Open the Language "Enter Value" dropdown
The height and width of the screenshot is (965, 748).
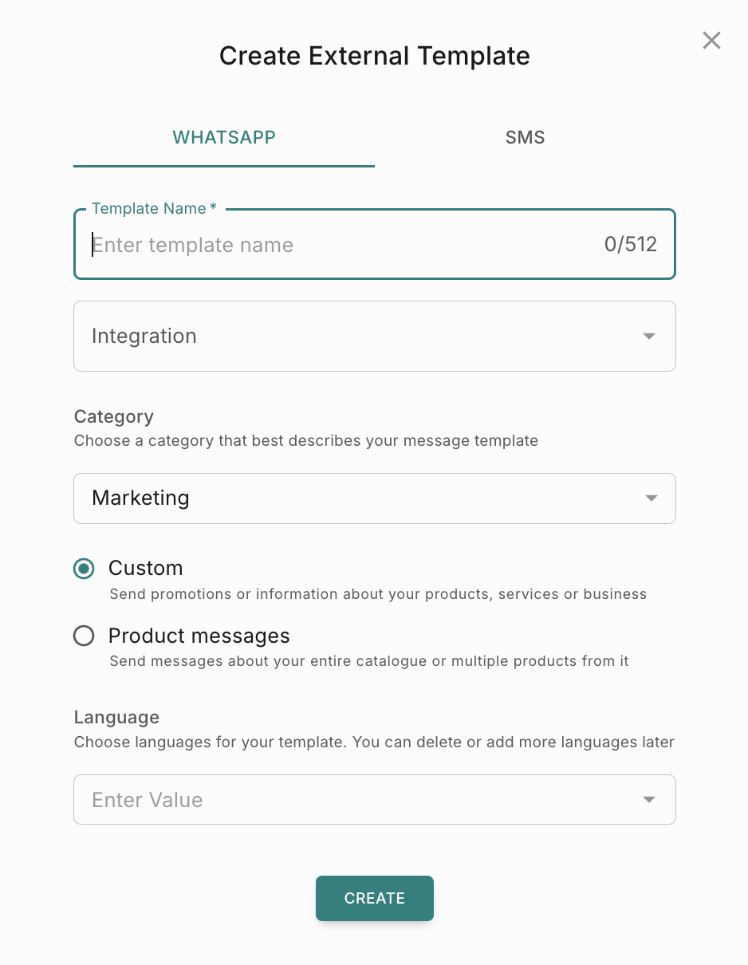(x=359, y=799)
